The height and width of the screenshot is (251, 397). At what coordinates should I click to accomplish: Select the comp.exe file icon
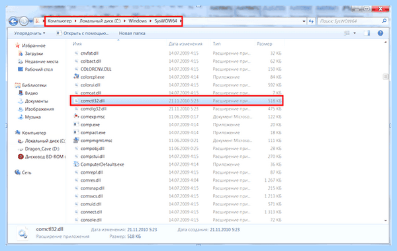[x=76, y=124]
